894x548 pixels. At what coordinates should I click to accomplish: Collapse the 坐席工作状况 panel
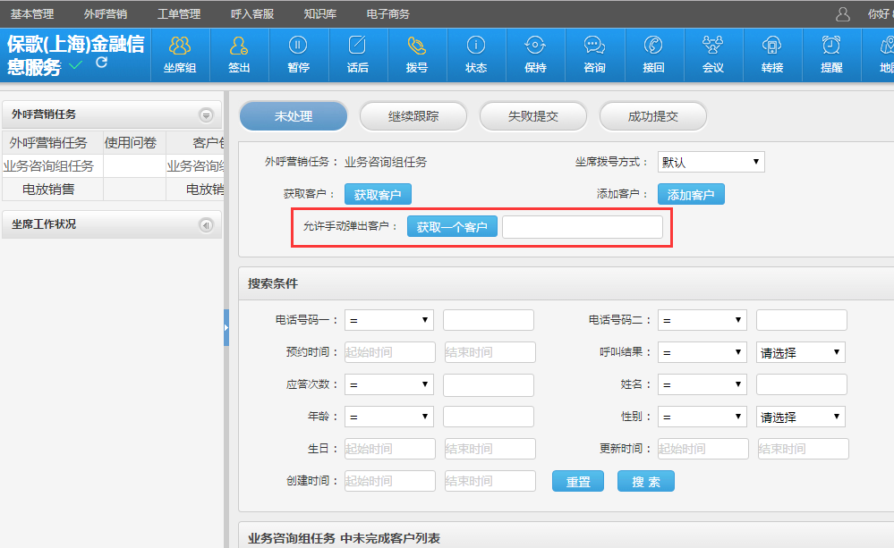pyautogui.click(x=206, y=225)
